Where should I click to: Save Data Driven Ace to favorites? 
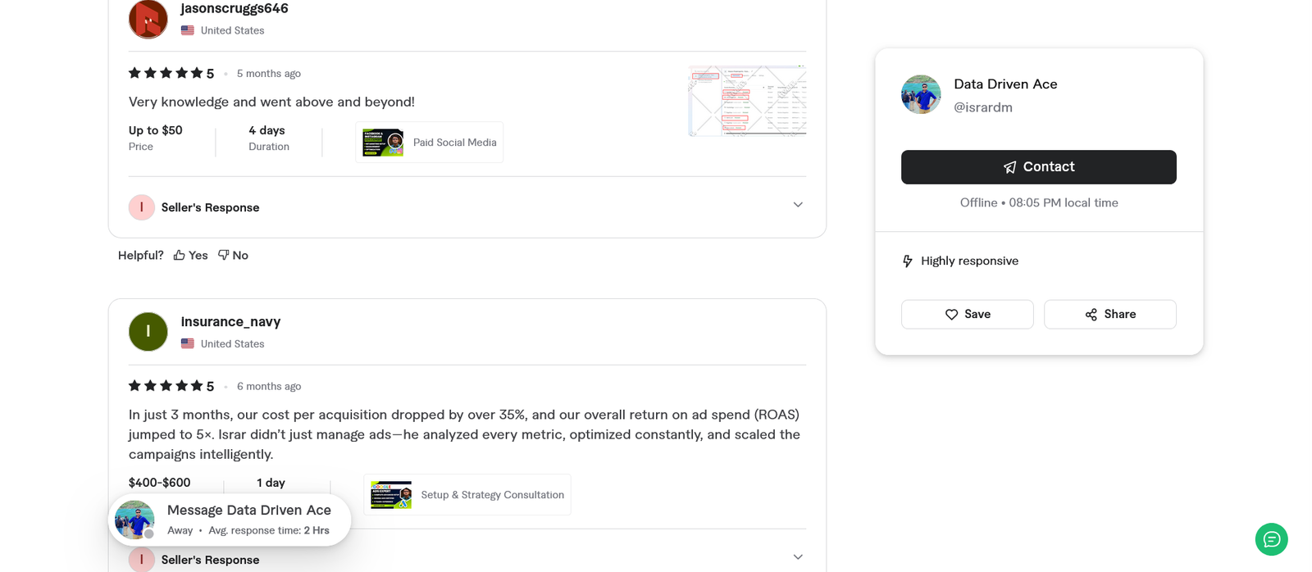click(x=967, y=314)
